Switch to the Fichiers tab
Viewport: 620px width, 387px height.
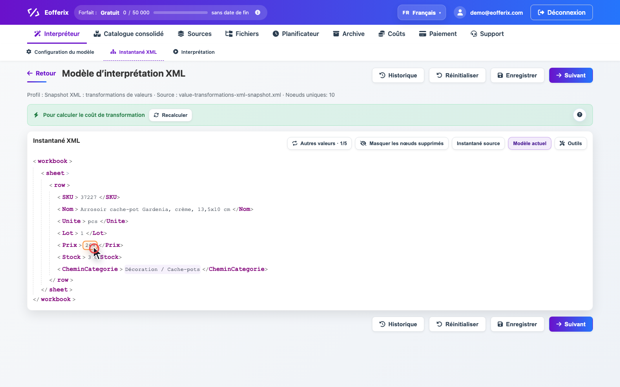coord(242,34)
